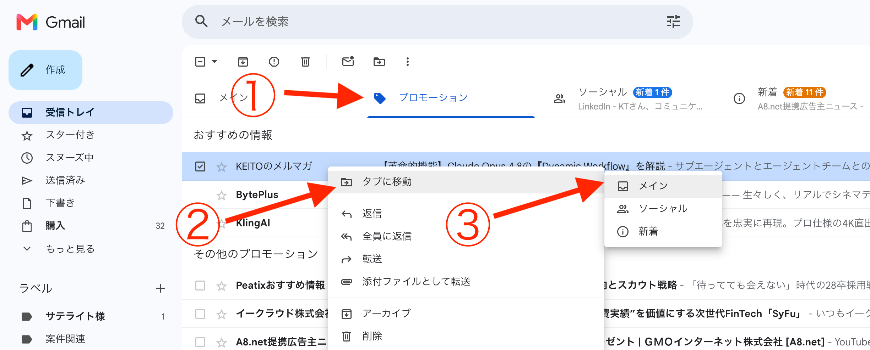Image resolution: width=870 pixels, height=350 pixels.
Task: Switch to the 新着 updates tab
Action: 799,98
